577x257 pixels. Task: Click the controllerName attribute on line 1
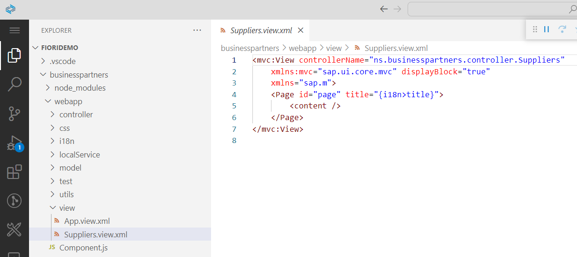coord(331,60)
